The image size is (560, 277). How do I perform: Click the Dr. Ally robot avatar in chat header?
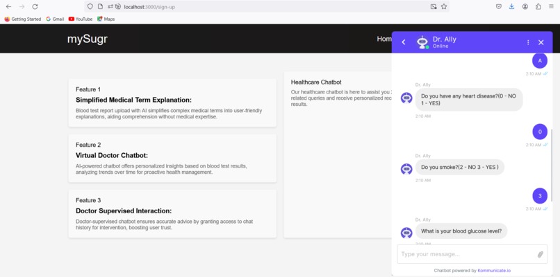pos(422,42)
